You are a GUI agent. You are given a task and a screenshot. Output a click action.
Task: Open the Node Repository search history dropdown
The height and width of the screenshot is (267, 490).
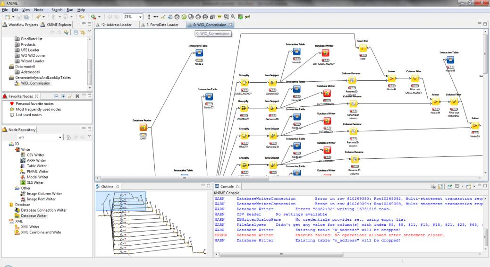(x=60, y=138)
